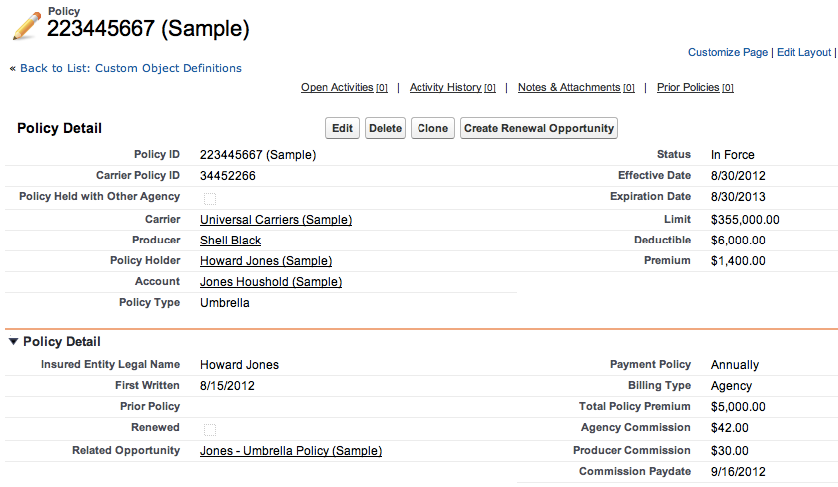The height and width of the screenshot is (487, 838).
Task: Jump to Notes & Attachments list
Action: tap(576, 87)
